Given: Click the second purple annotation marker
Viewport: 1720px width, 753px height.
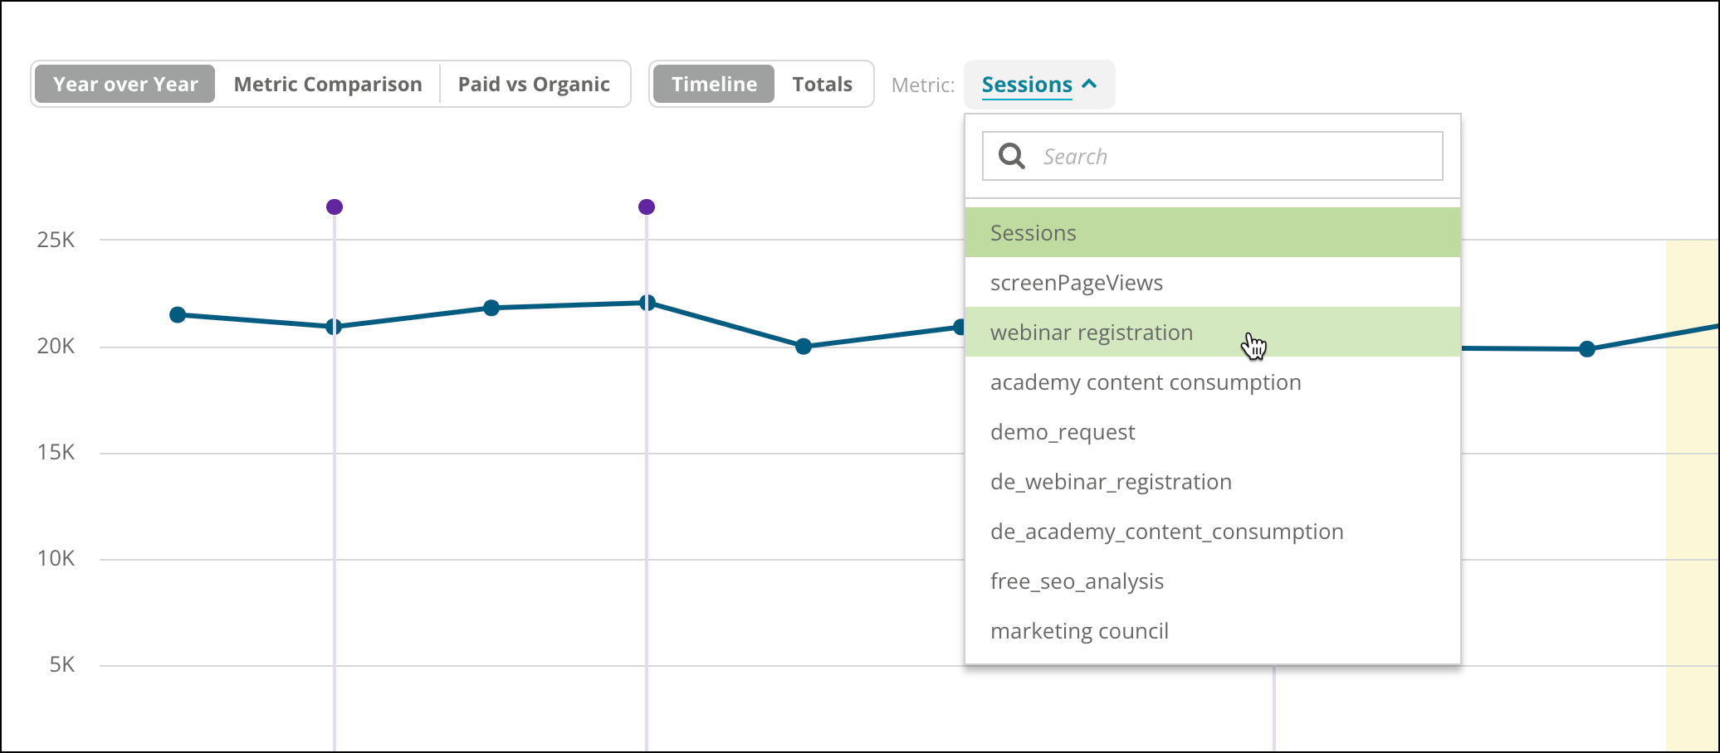Looking at the screenshot, I should 647,206.
